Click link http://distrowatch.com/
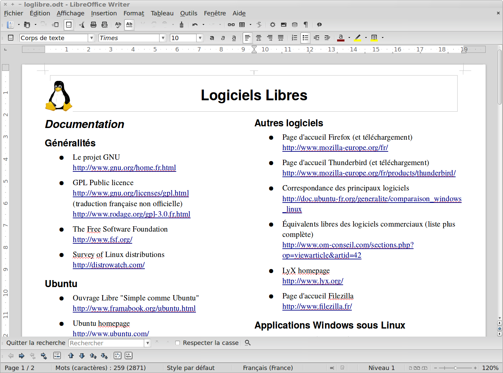503x373 pixels. click(109, 265)
